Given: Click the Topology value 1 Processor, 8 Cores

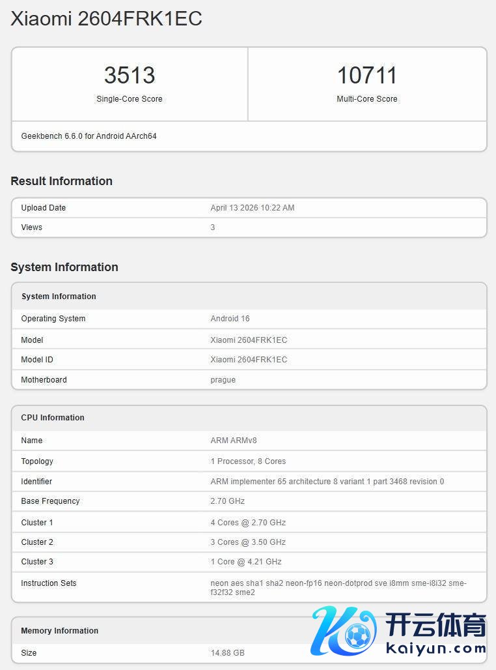Looking at the screenshot, I should click(248, 461).
